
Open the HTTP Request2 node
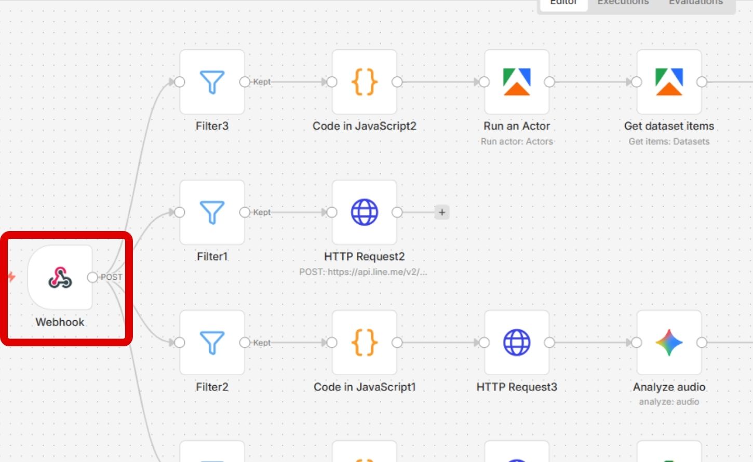coord(365,212)
